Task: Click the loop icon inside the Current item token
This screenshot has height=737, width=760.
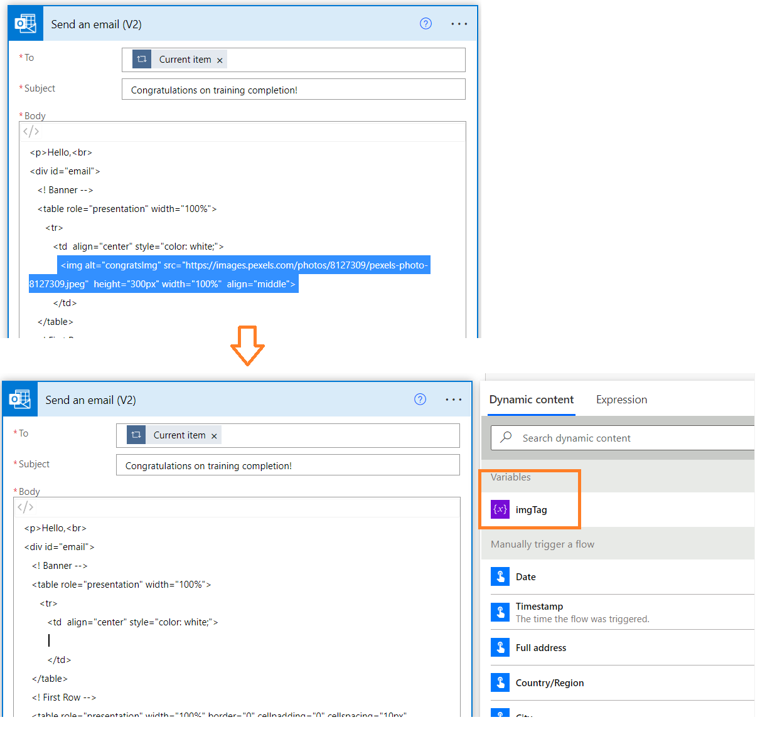Action: (142, 59)
